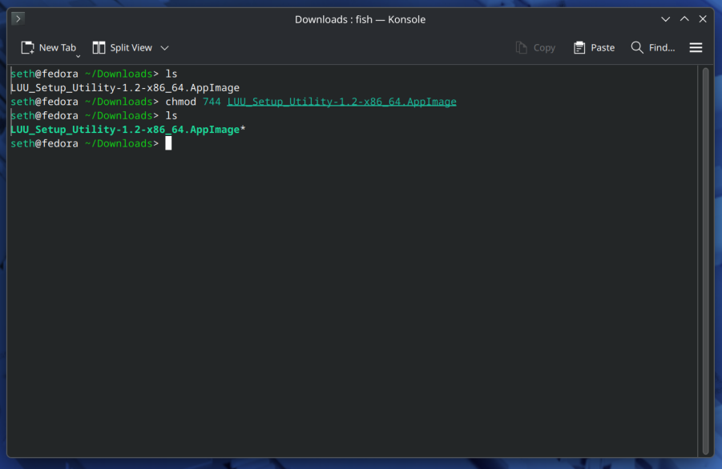Viewport: 722px width, 469px height.
Task: Paste clipboard into the terminal
Action: [x=594, y=48]
